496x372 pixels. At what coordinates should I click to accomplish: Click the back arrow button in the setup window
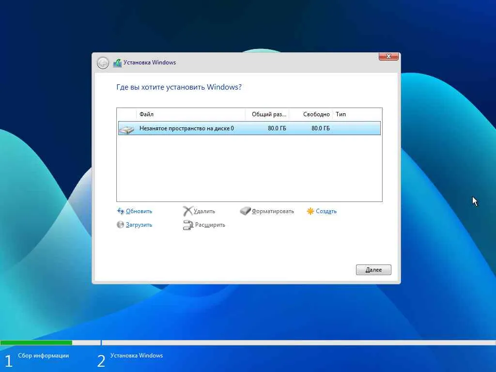click(x=103, y=63)
